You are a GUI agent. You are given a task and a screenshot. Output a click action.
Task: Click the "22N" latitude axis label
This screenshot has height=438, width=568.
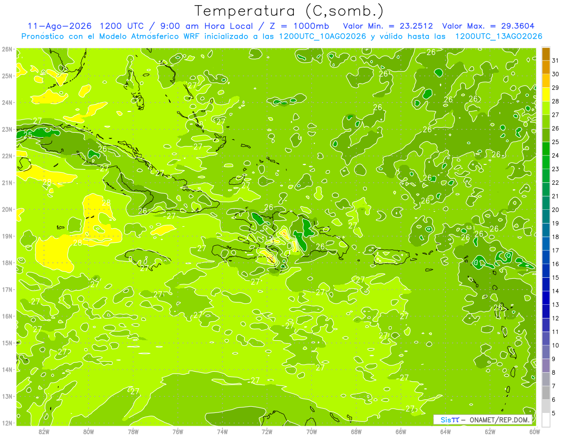pyautogui.click(x=7, y=156)
